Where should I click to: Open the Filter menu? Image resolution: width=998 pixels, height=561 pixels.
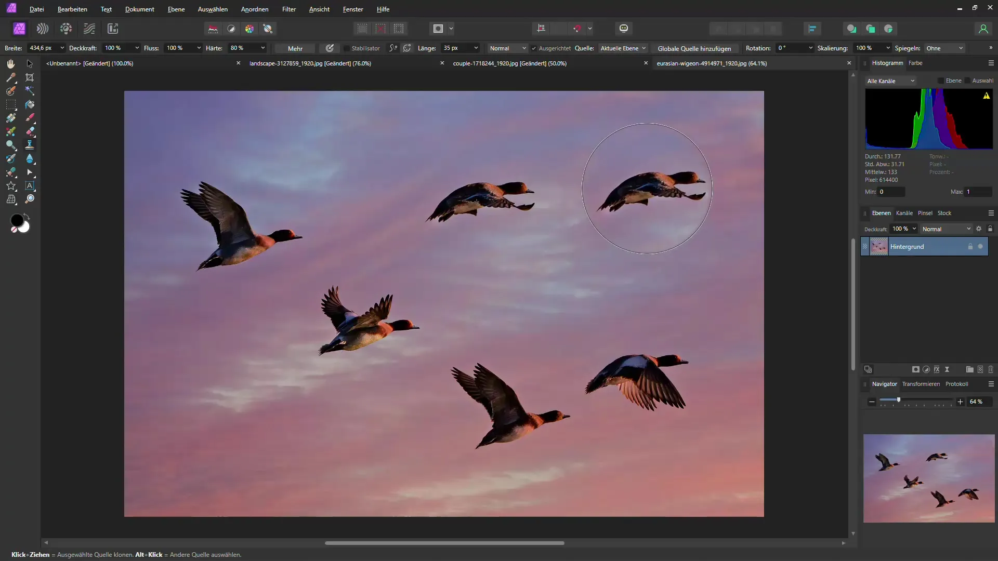289,9
